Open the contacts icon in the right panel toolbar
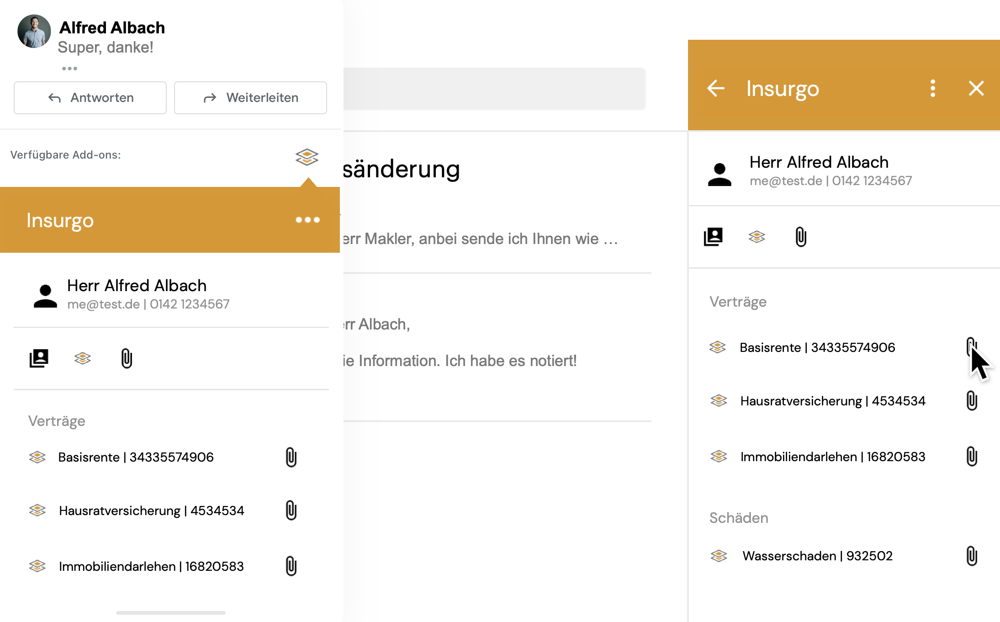The image size is (1000, 622). 713,237
